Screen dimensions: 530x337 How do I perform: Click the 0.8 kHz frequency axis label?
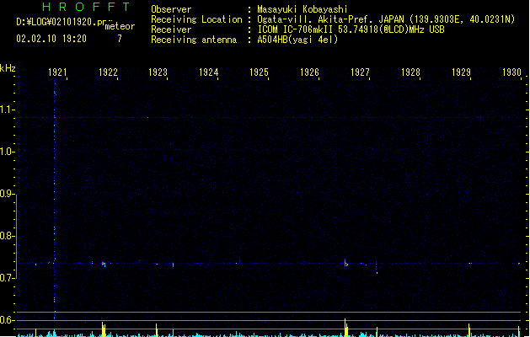7,236
